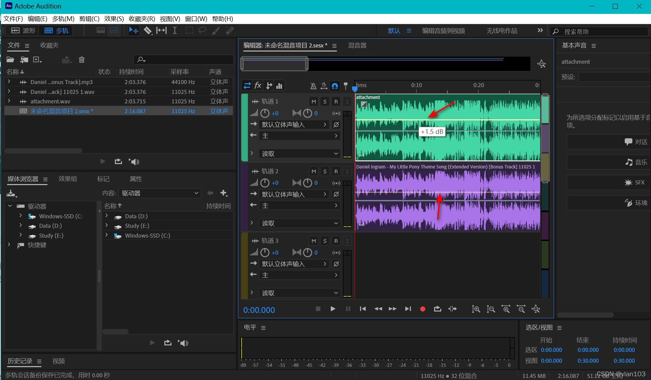The image size is (651, 380).
Task: Click the trash icon in Files panel
Action: (82, 60)
